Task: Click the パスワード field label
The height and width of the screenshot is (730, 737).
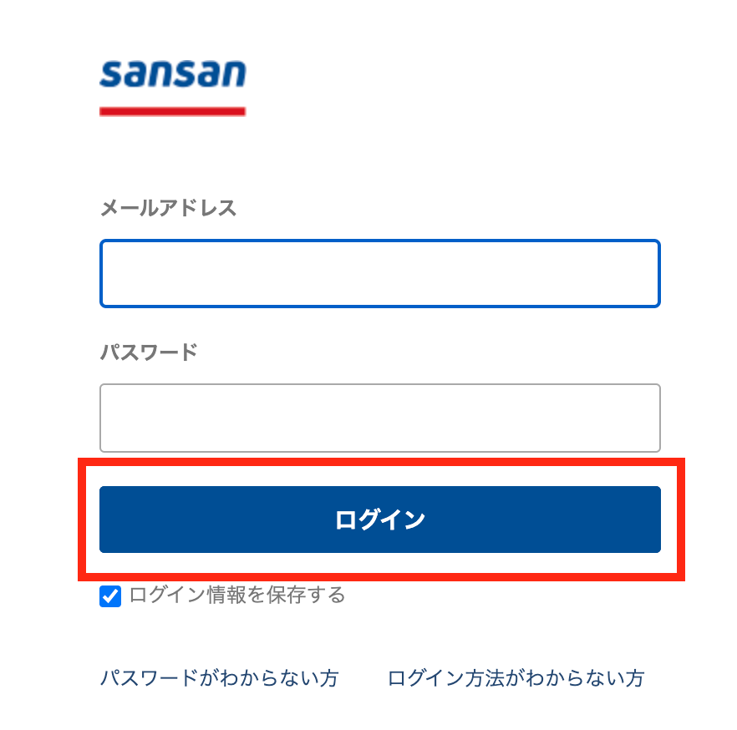Action: [x=149, y=352]
